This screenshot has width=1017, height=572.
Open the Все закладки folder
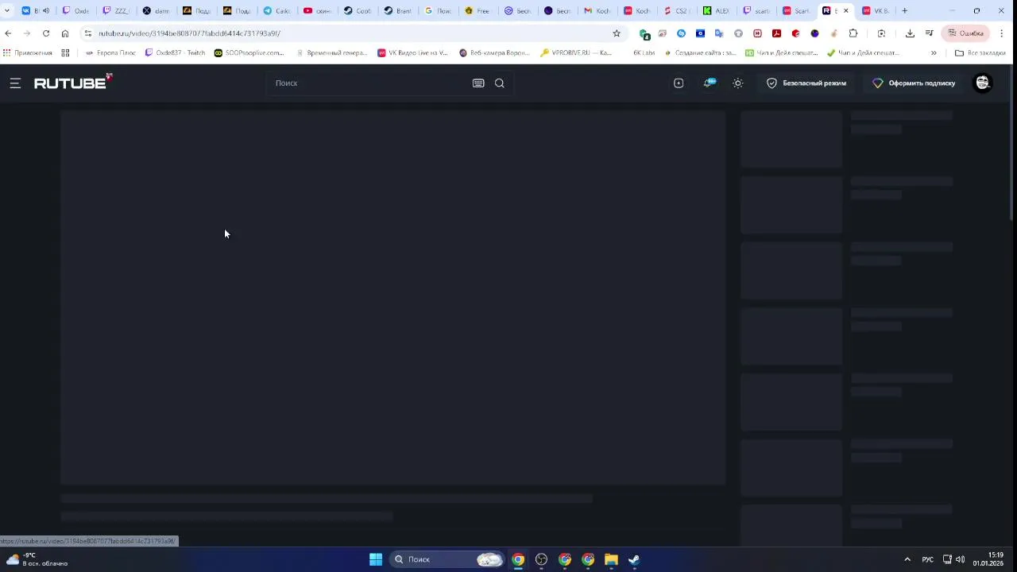point(980,52)
